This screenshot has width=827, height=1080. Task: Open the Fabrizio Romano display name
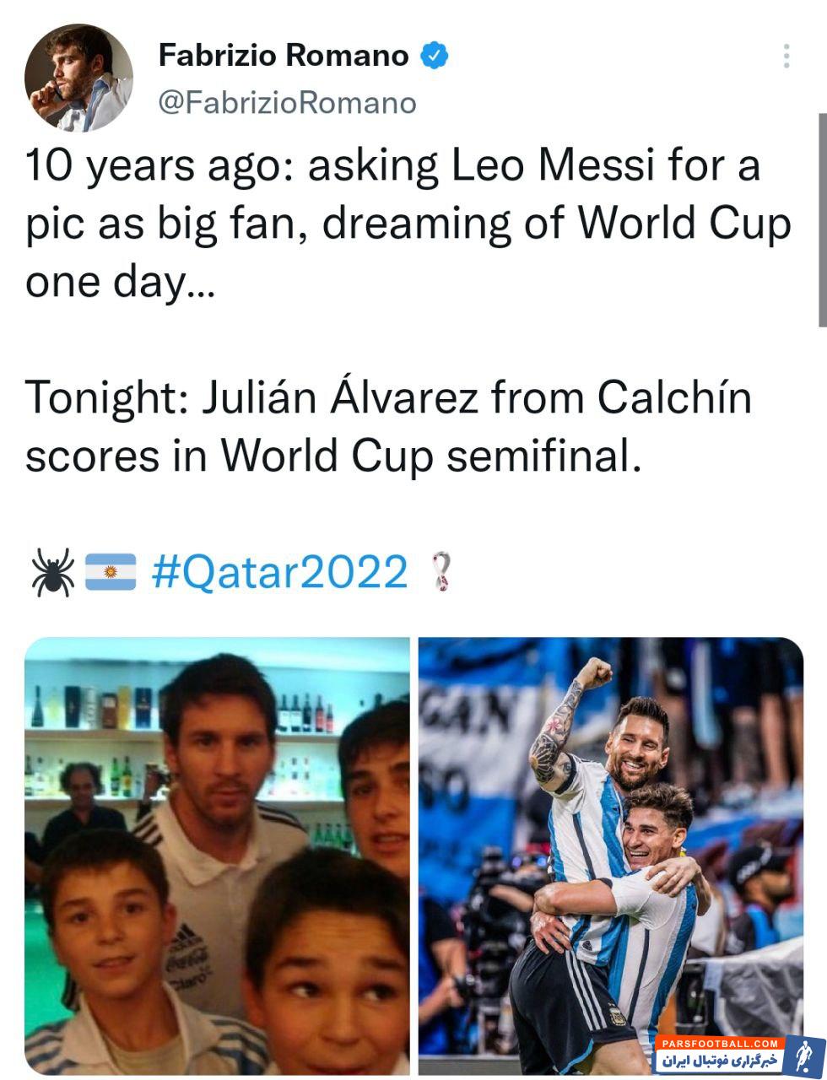[x=284, y=57]
